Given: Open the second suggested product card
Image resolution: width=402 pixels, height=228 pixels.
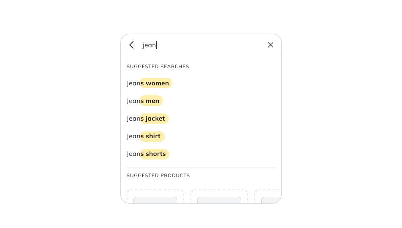Looking at the screenshot, I should 219,193.
